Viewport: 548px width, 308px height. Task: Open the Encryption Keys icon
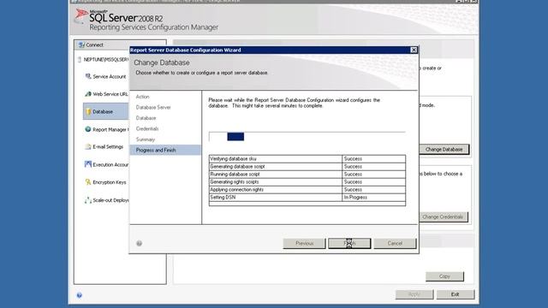(x=88, y=182)
